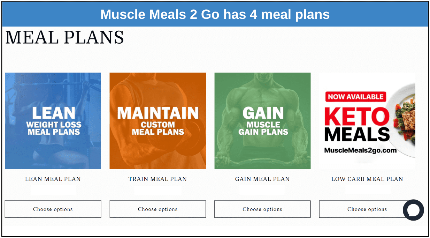Screen dimensions: 430x238
Task: Choose options for the Train Meal Plan
Action: 158,209
